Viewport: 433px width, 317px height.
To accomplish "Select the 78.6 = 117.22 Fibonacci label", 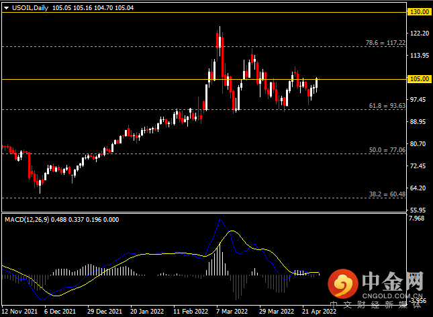I will (x=385, y=43).
